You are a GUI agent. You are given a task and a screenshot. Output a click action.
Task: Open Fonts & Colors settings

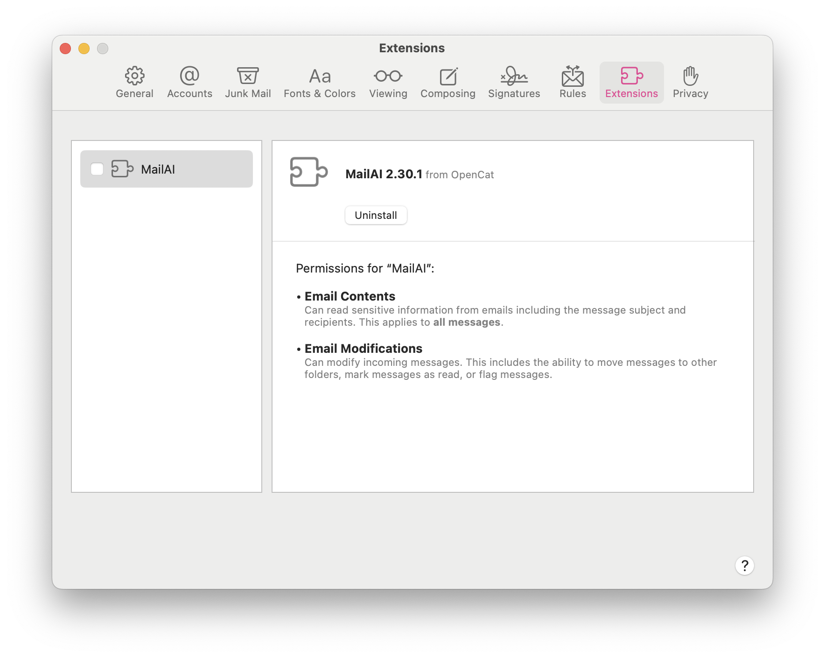(320, 83)
